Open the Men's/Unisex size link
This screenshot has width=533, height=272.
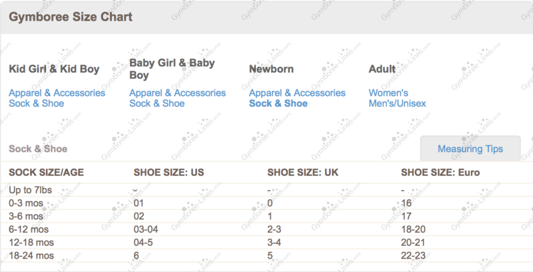click(397, 103)
